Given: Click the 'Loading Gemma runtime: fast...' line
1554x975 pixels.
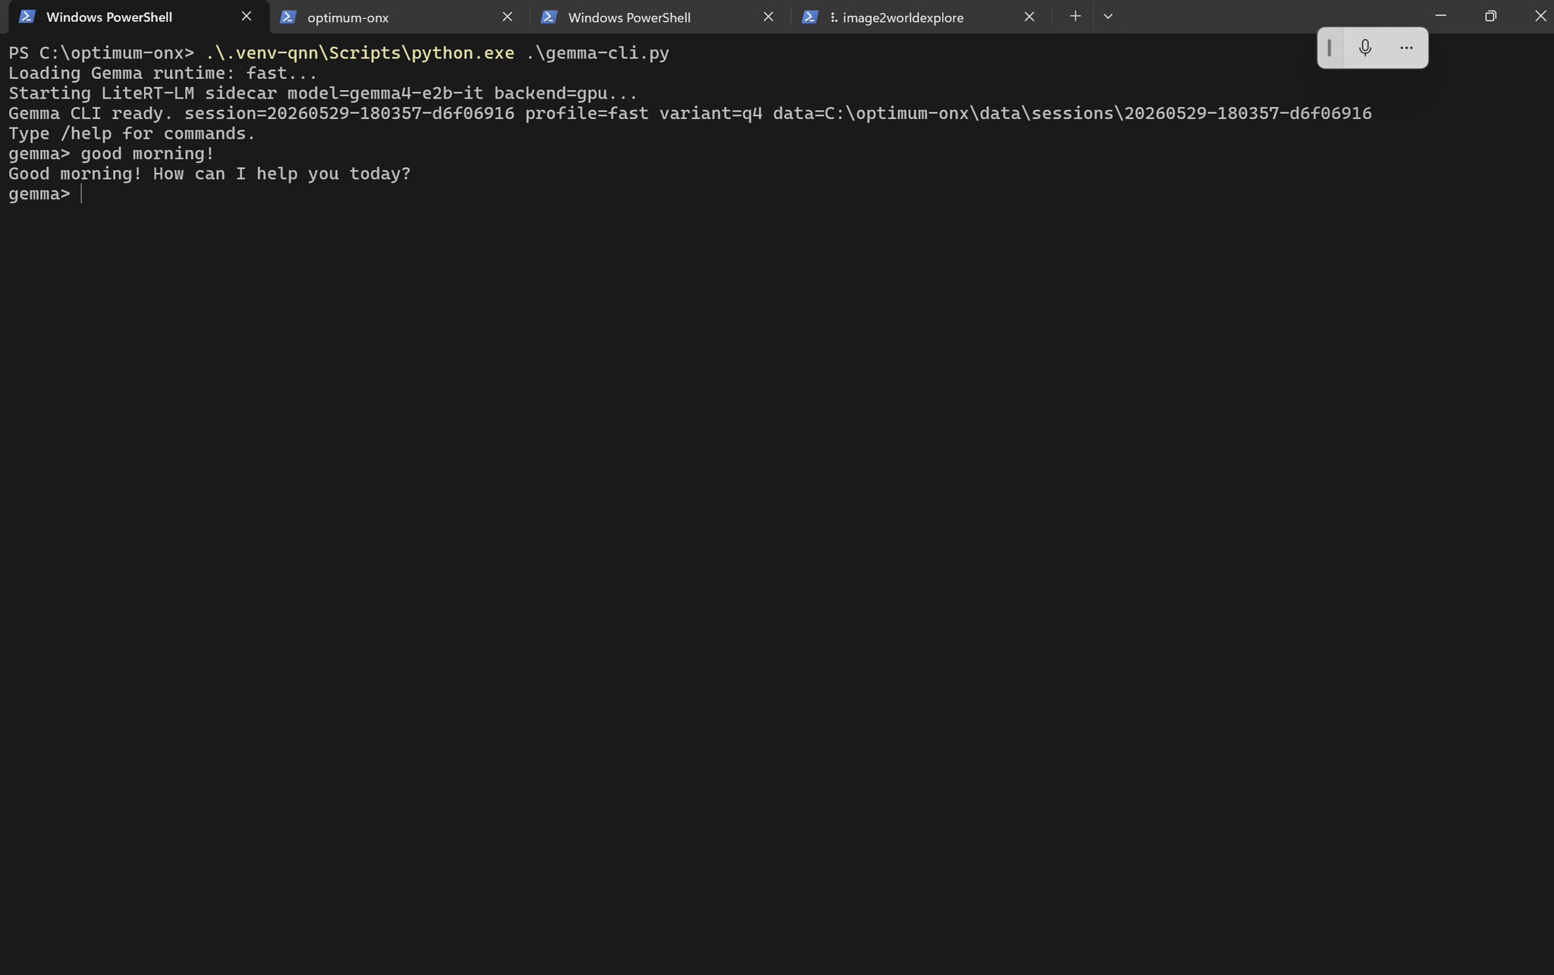Looking at the screenshot, I should click(163, 74).
